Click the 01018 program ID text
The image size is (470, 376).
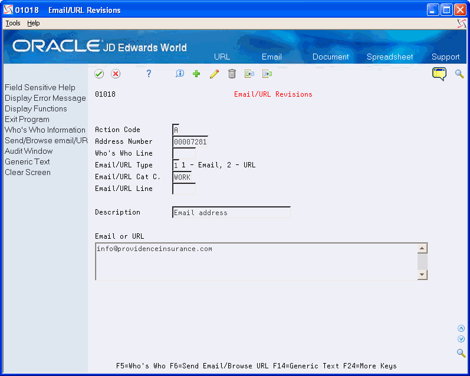point(105,94)
